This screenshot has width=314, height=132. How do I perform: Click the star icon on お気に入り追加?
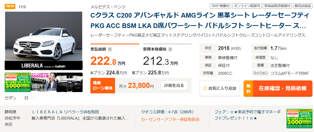point(205,88)
